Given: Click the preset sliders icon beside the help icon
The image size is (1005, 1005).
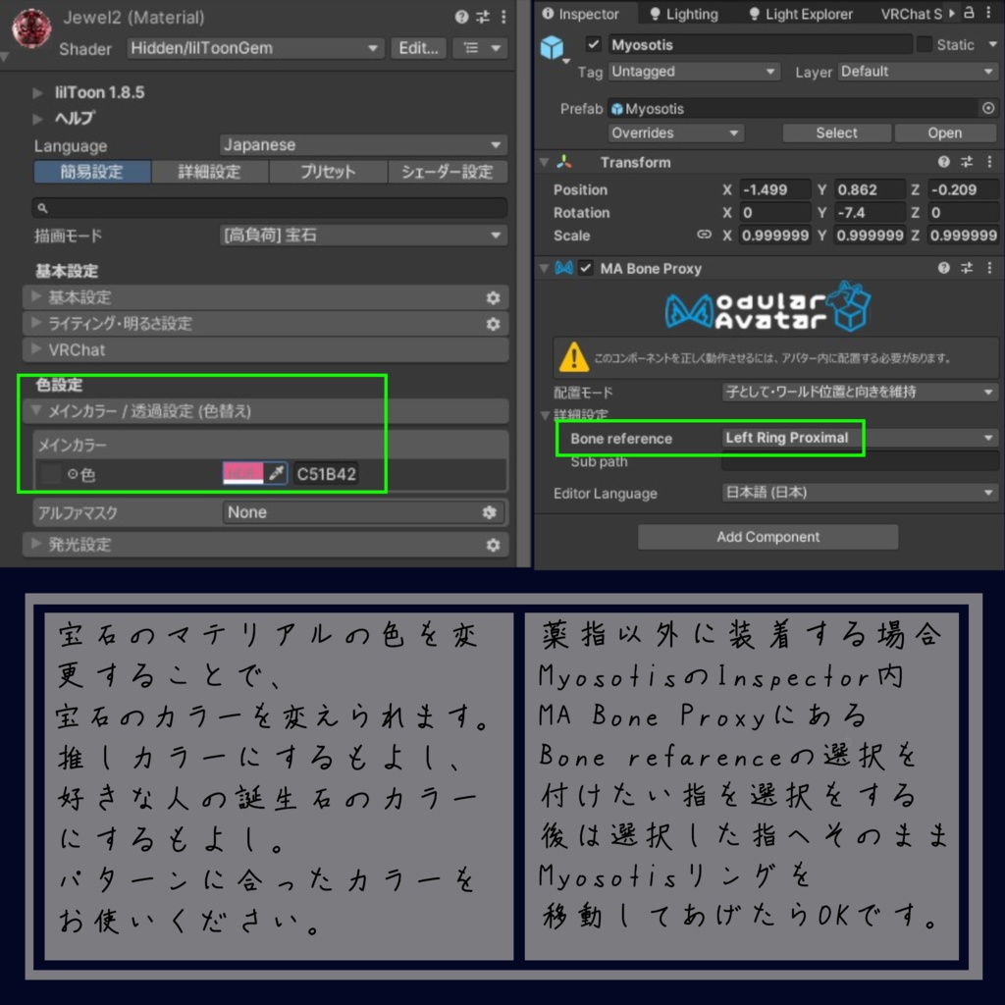Looking at the screenshot, I should (482, 17).
